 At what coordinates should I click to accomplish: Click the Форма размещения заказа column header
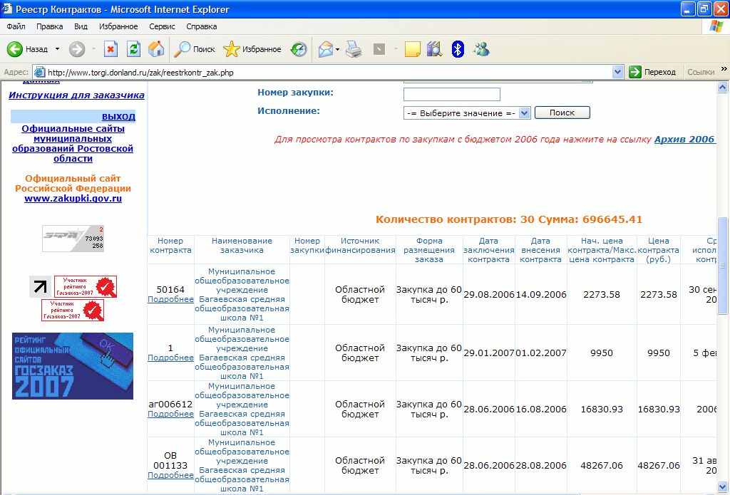[x=429, y=250]
